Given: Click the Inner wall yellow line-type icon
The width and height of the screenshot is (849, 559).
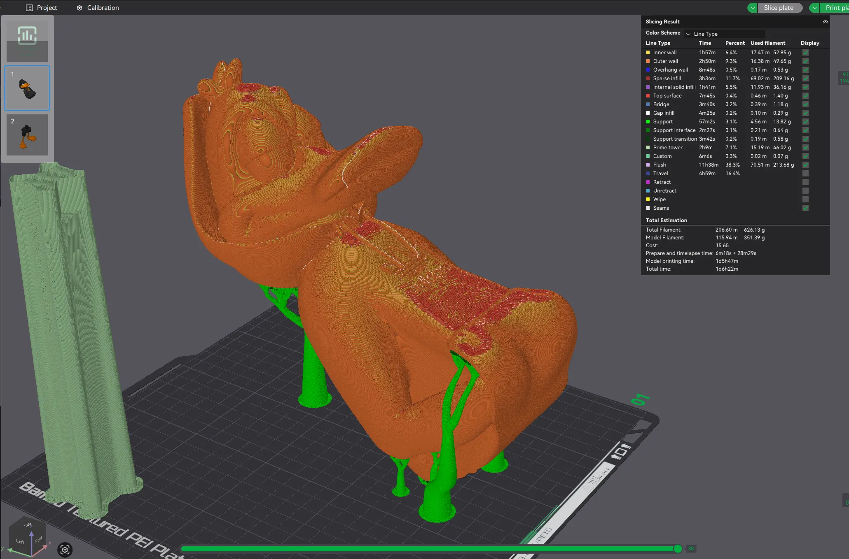Looking at the screenshot, I should coord(648,52).
